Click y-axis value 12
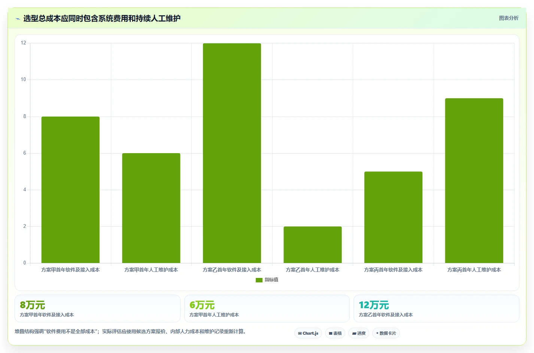The image size is (534, 353). pyautogui.click(x=24, y=43)
